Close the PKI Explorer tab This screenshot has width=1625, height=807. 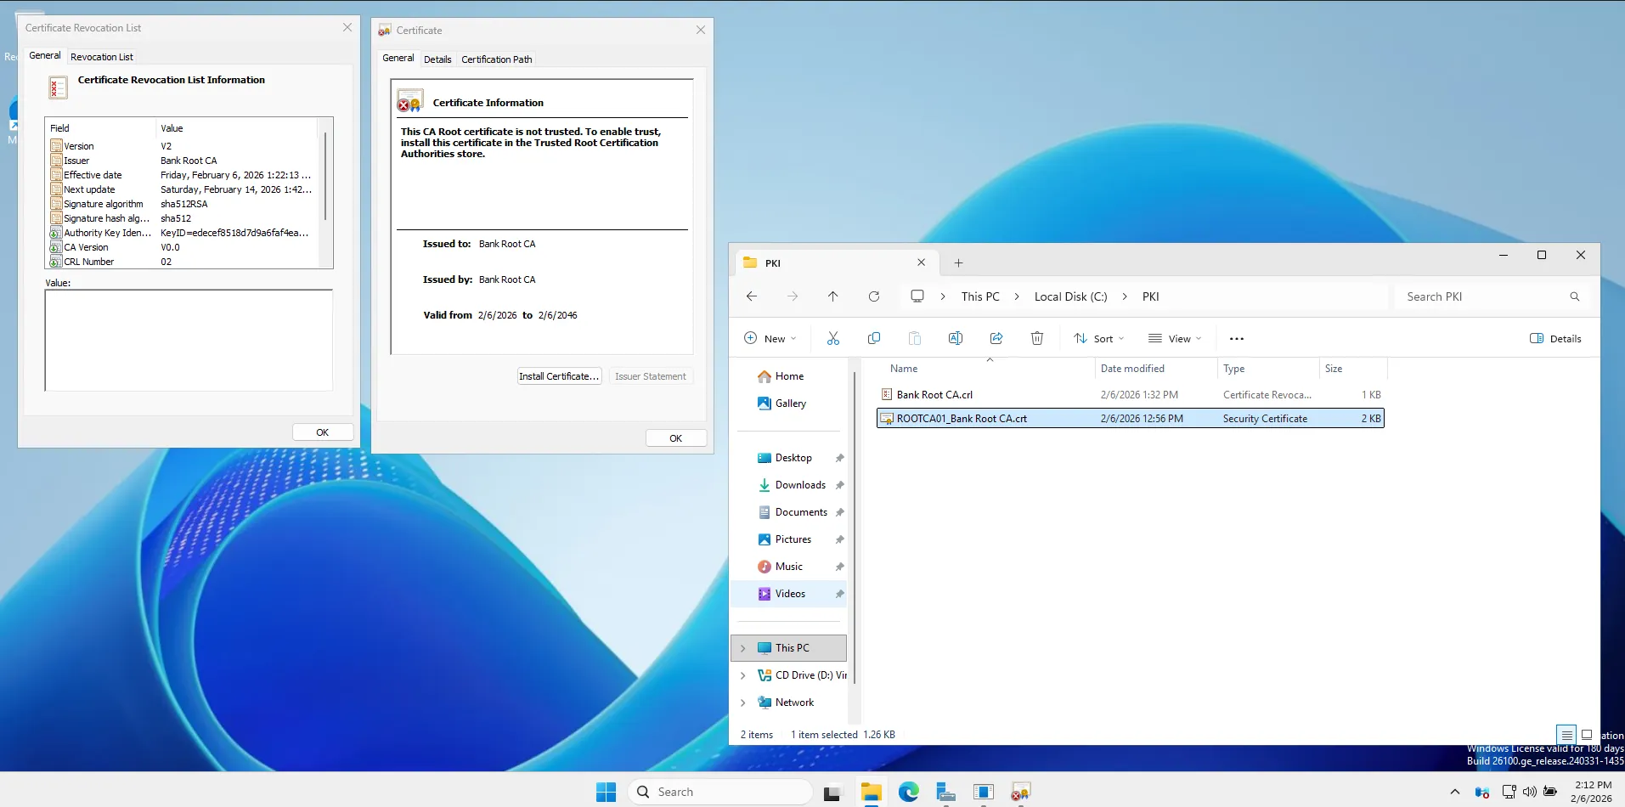pyautogui.click(x=921, y=262)
